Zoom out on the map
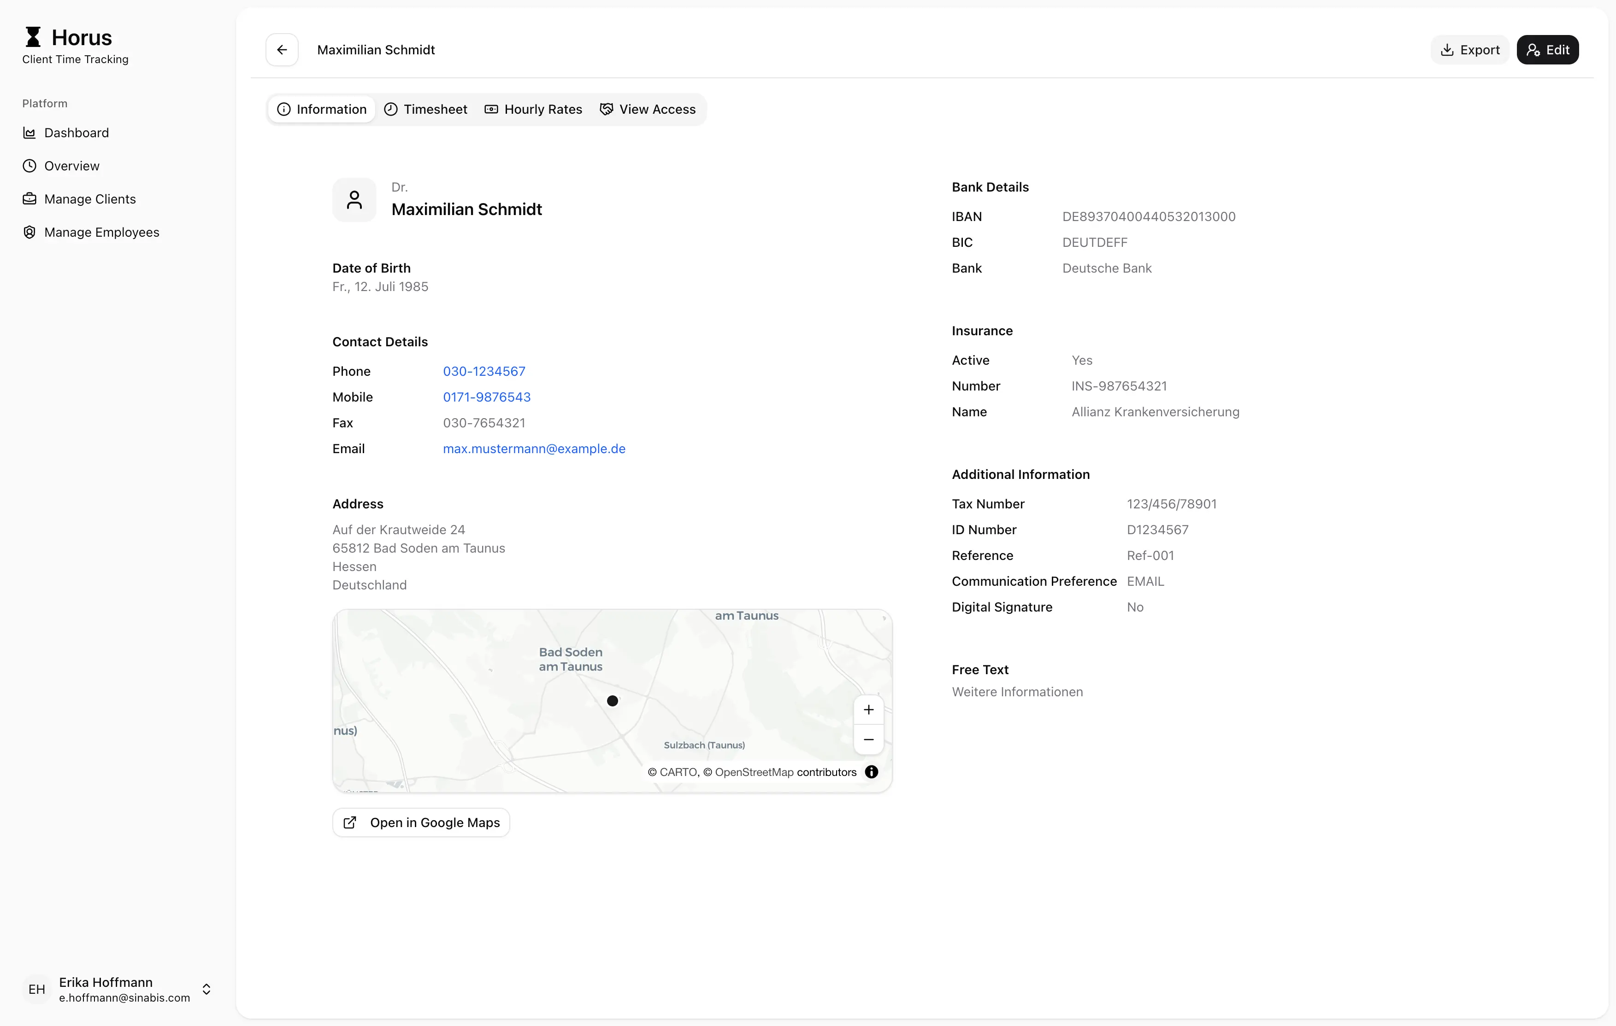This screenshot has width=1616, height=1026. pos(868,740)
